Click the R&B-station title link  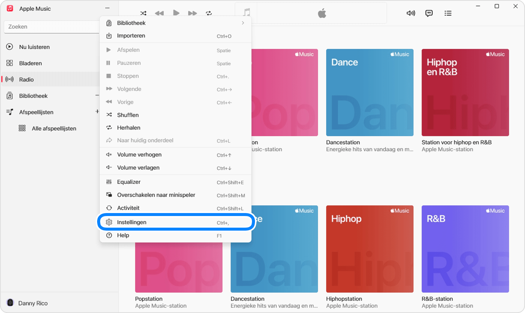coord(437,299)
